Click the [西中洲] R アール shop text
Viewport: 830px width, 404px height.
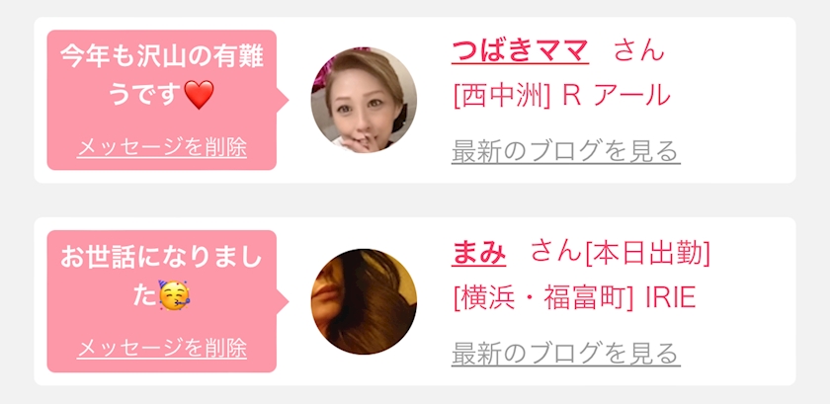tap(562, 96)
